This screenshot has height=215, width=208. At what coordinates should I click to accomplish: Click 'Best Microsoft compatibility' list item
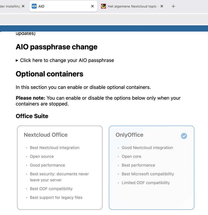tap(148, 174)
